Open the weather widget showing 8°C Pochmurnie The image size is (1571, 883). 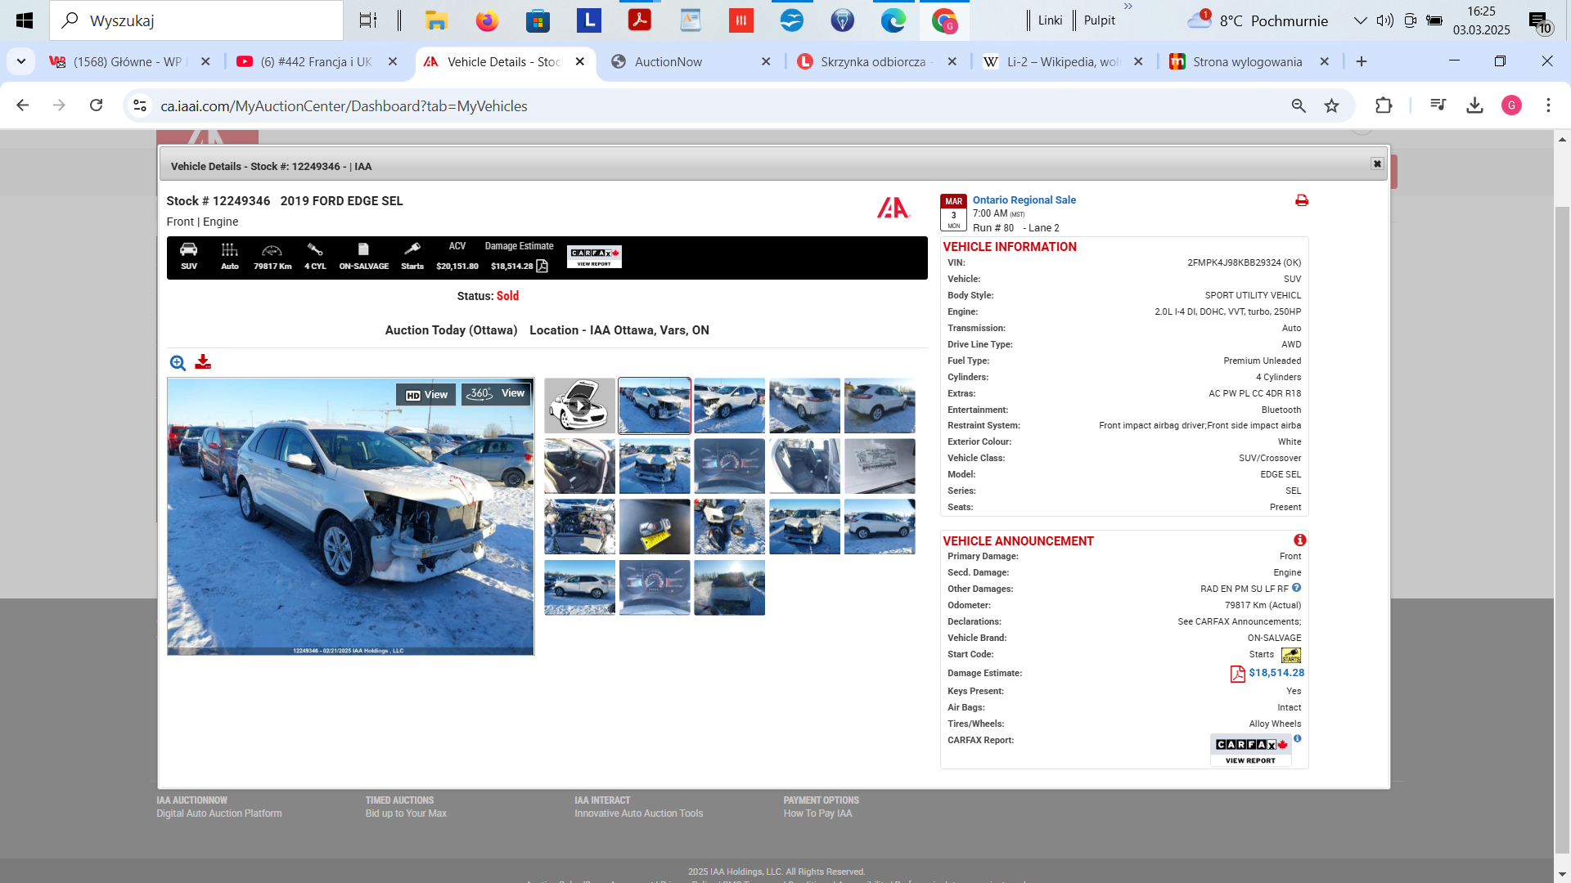point(1258,20)
